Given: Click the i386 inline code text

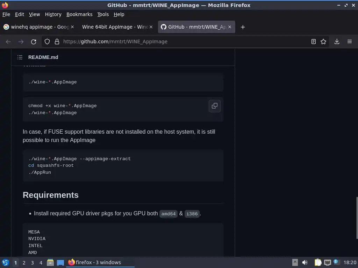Looking at the screenshot, I should 192,214.
